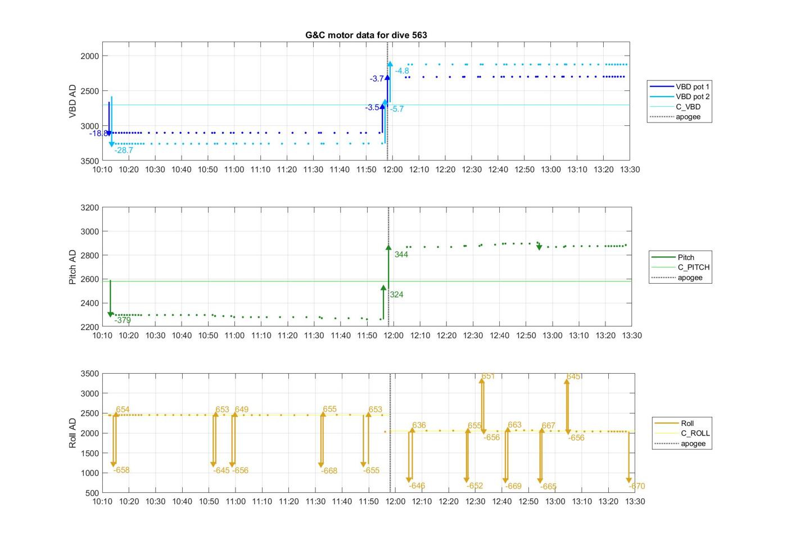Click the '10:10' time label under the Pitch plot
Screen dimensions: 787x554
click(102, 335)
